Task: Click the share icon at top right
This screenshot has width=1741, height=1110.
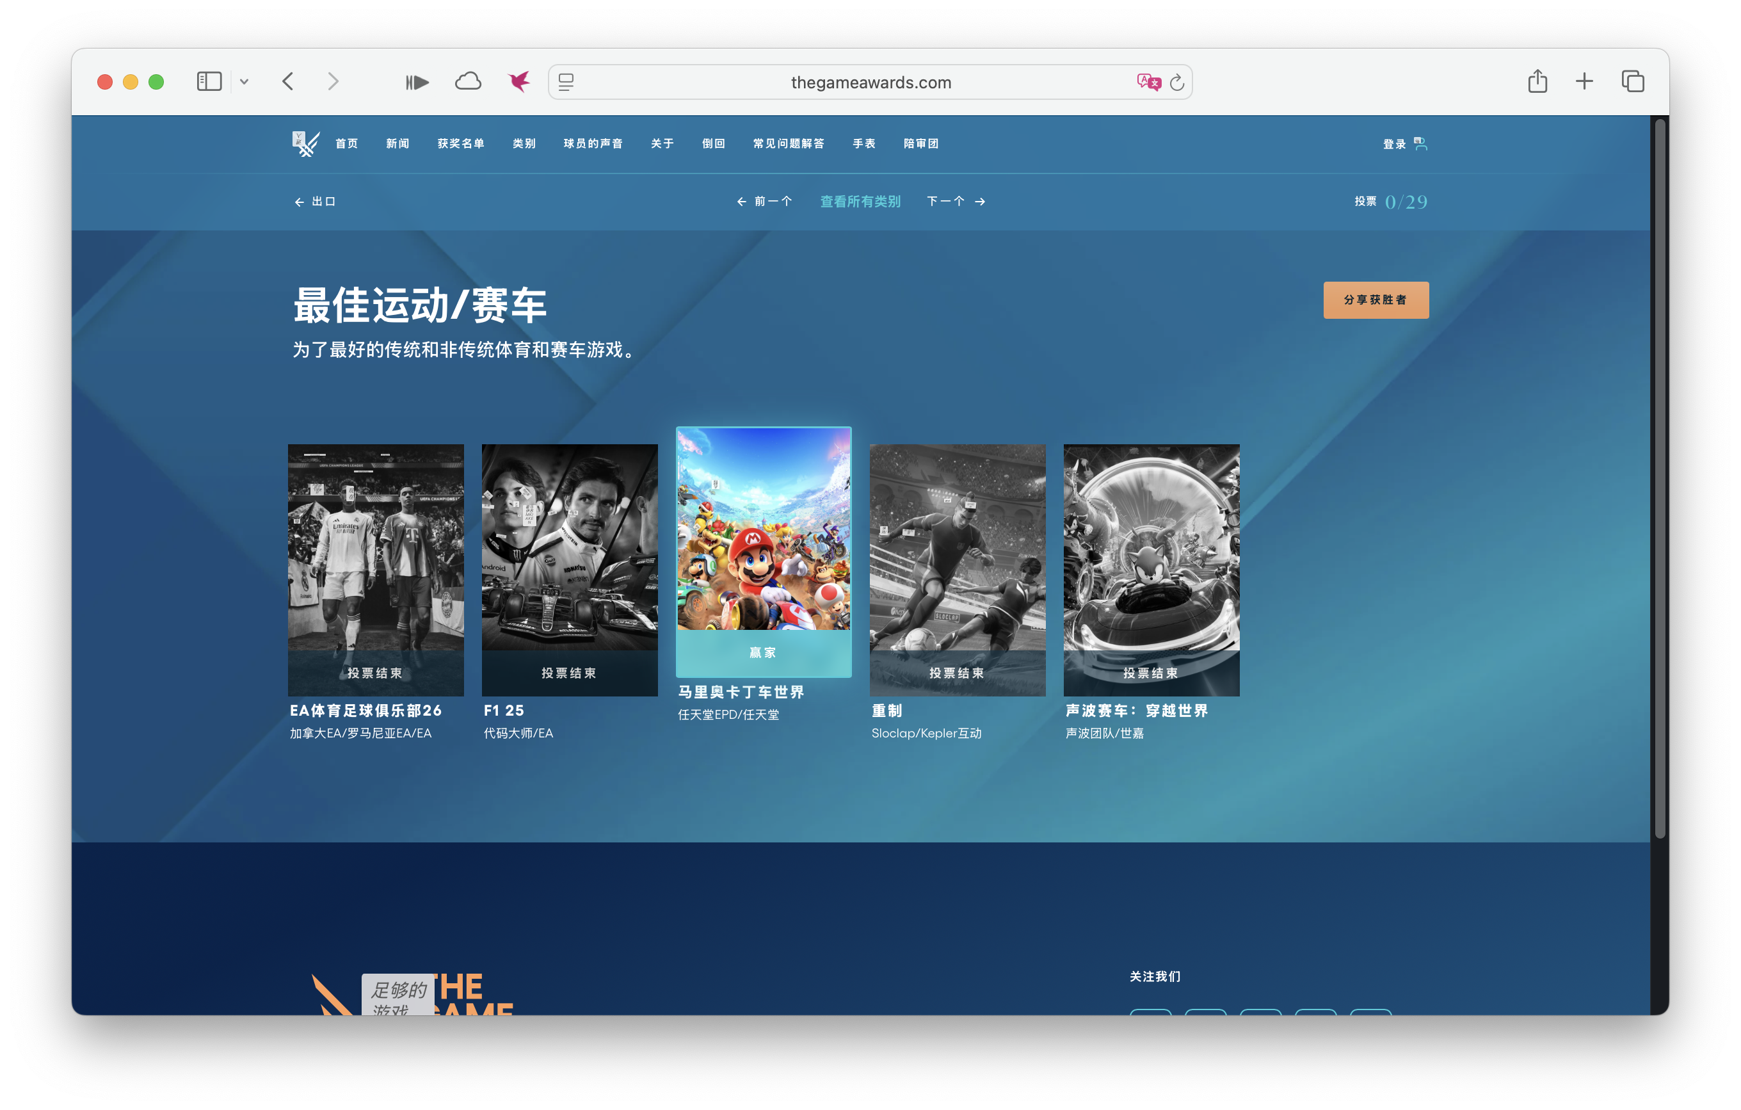Action: (x=1537, y=81)
